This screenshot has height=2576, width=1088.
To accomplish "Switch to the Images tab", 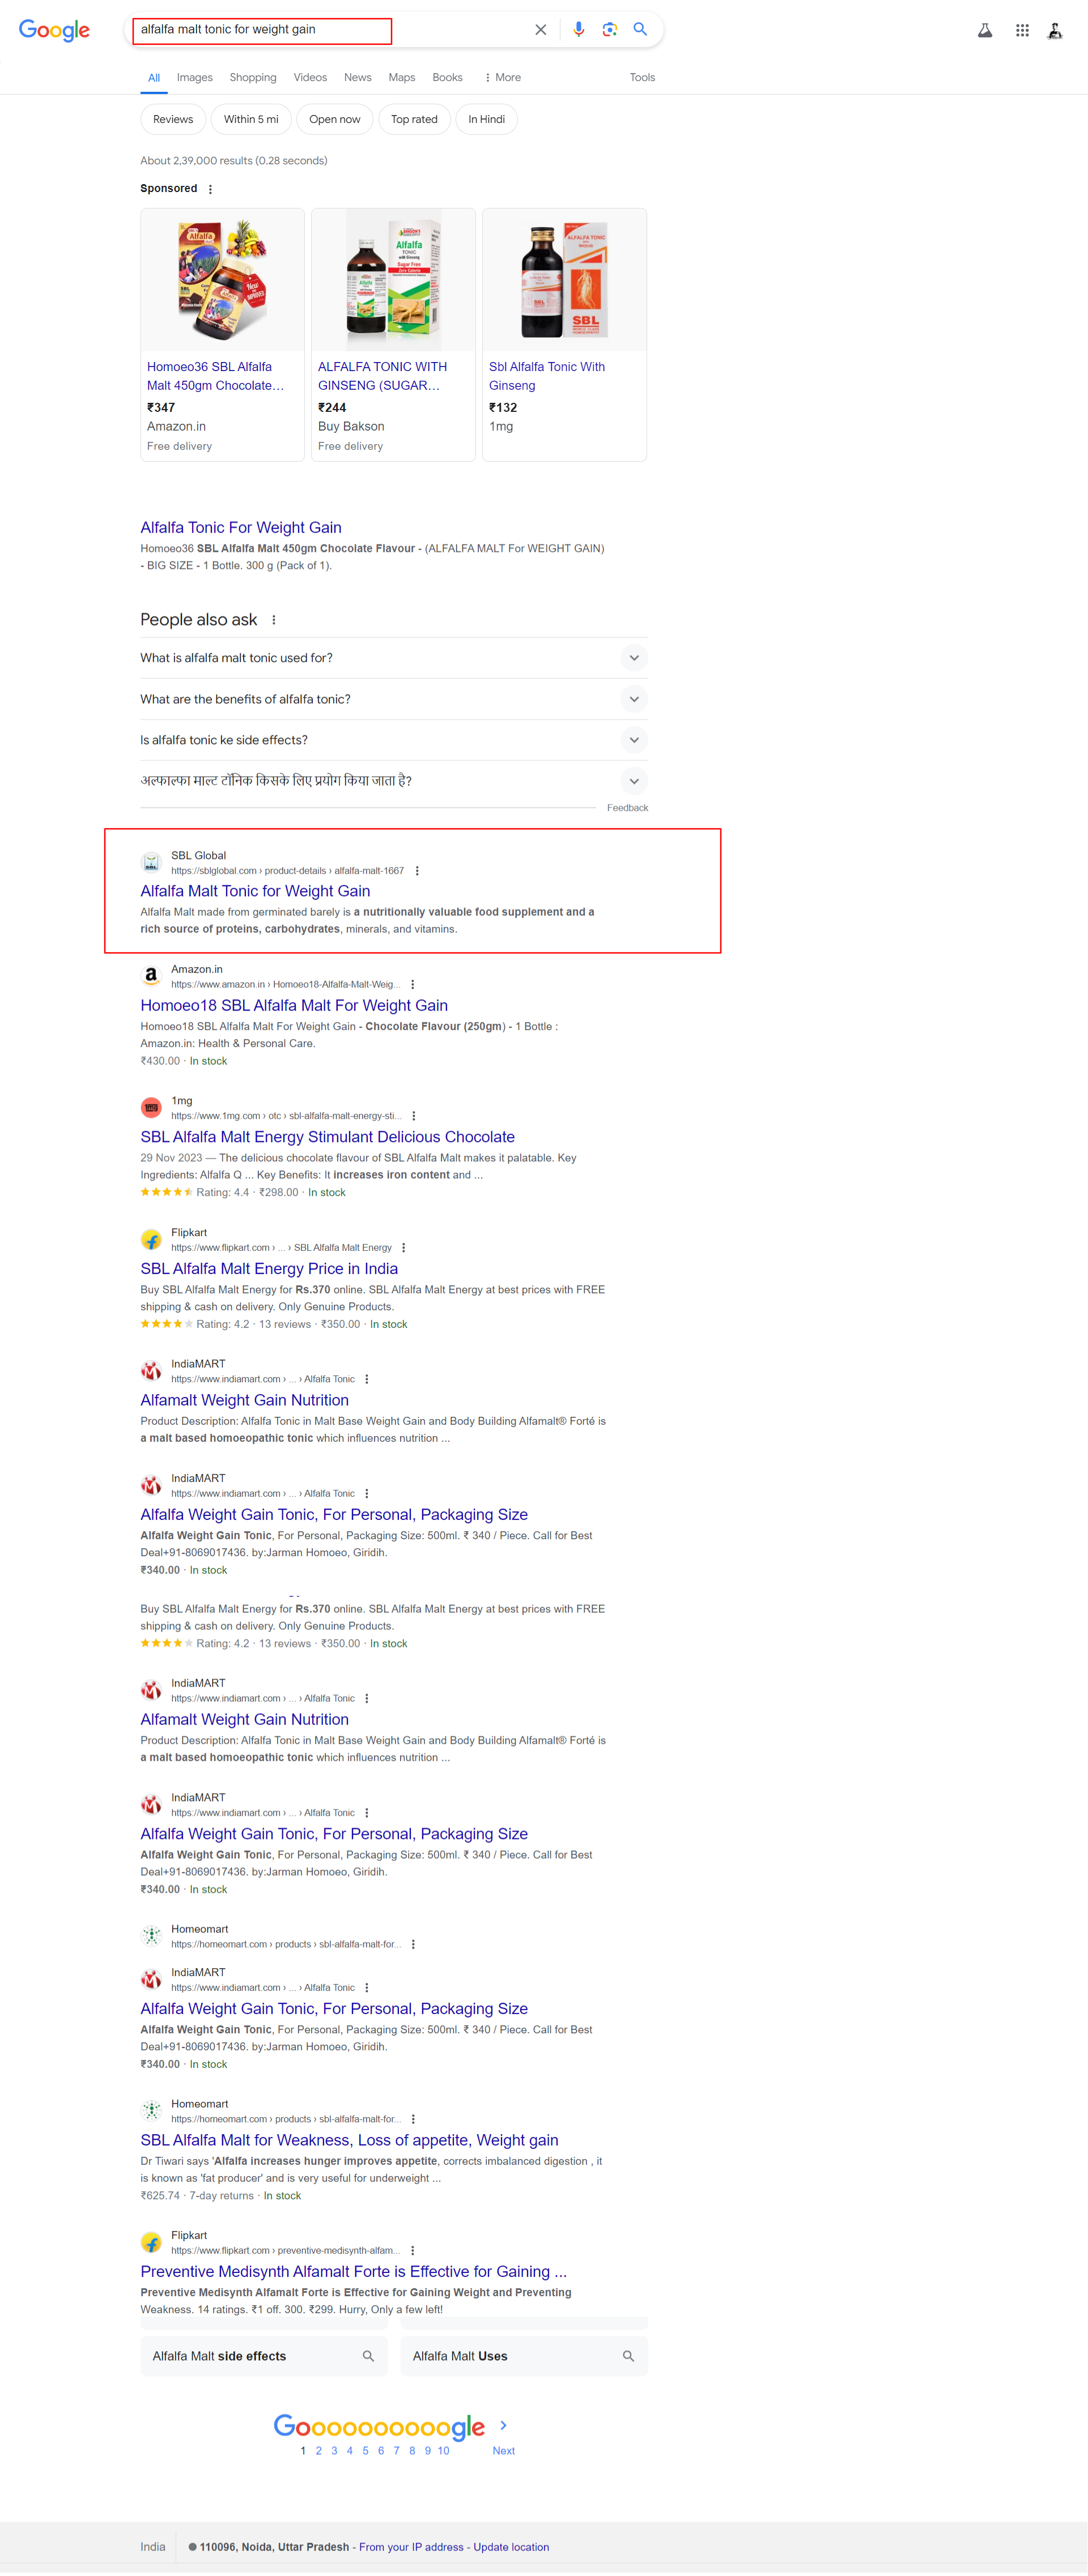I will tap(194, 77).
